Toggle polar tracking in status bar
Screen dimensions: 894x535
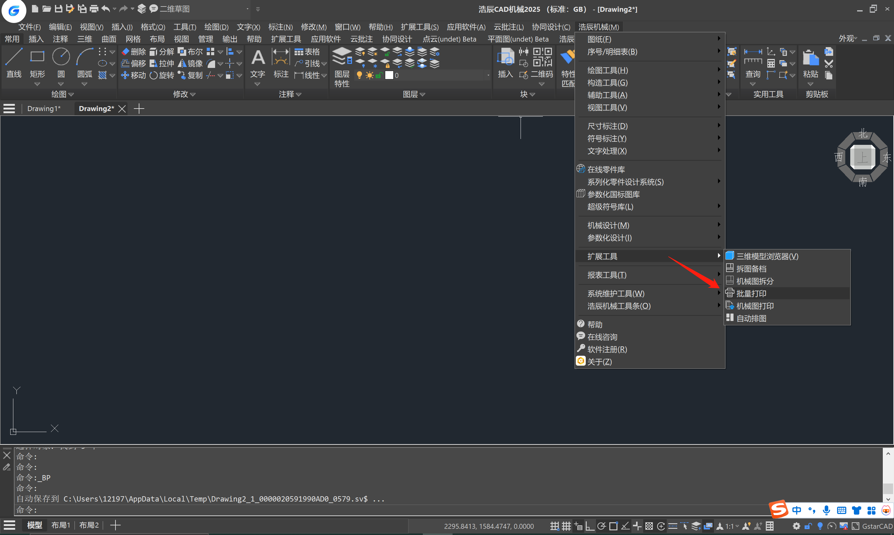[x=601, y=526]
